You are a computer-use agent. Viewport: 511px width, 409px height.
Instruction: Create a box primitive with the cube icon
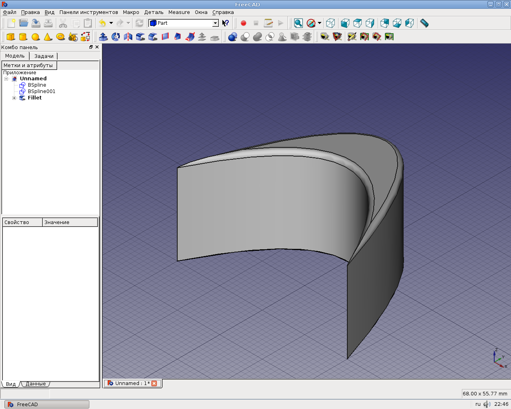coord(11,37)
